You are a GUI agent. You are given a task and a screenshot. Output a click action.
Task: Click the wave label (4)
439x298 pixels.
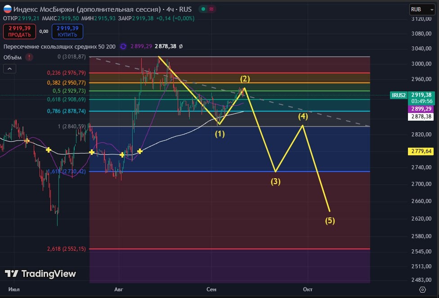(x=303, y=116)
